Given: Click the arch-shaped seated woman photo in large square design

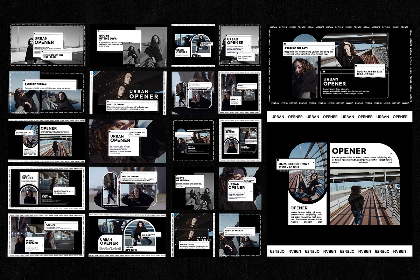Looking at the screenshot, I should click(x=307, y=173).
